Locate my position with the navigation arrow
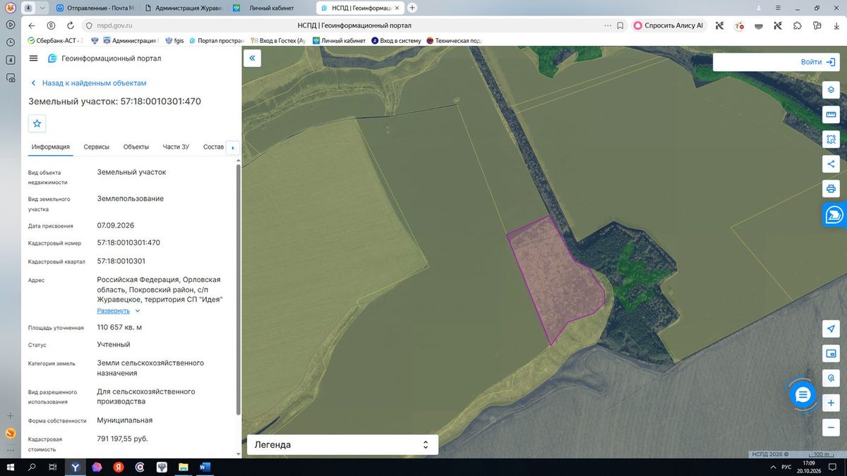 831,329
